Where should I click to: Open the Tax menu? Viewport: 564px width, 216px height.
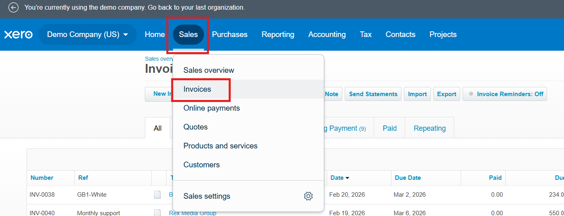click(x=366, y=35)
